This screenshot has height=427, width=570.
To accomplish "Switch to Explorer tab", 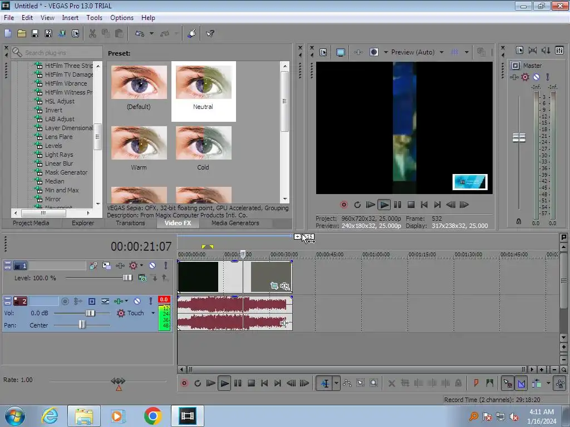I will (83, 223).
